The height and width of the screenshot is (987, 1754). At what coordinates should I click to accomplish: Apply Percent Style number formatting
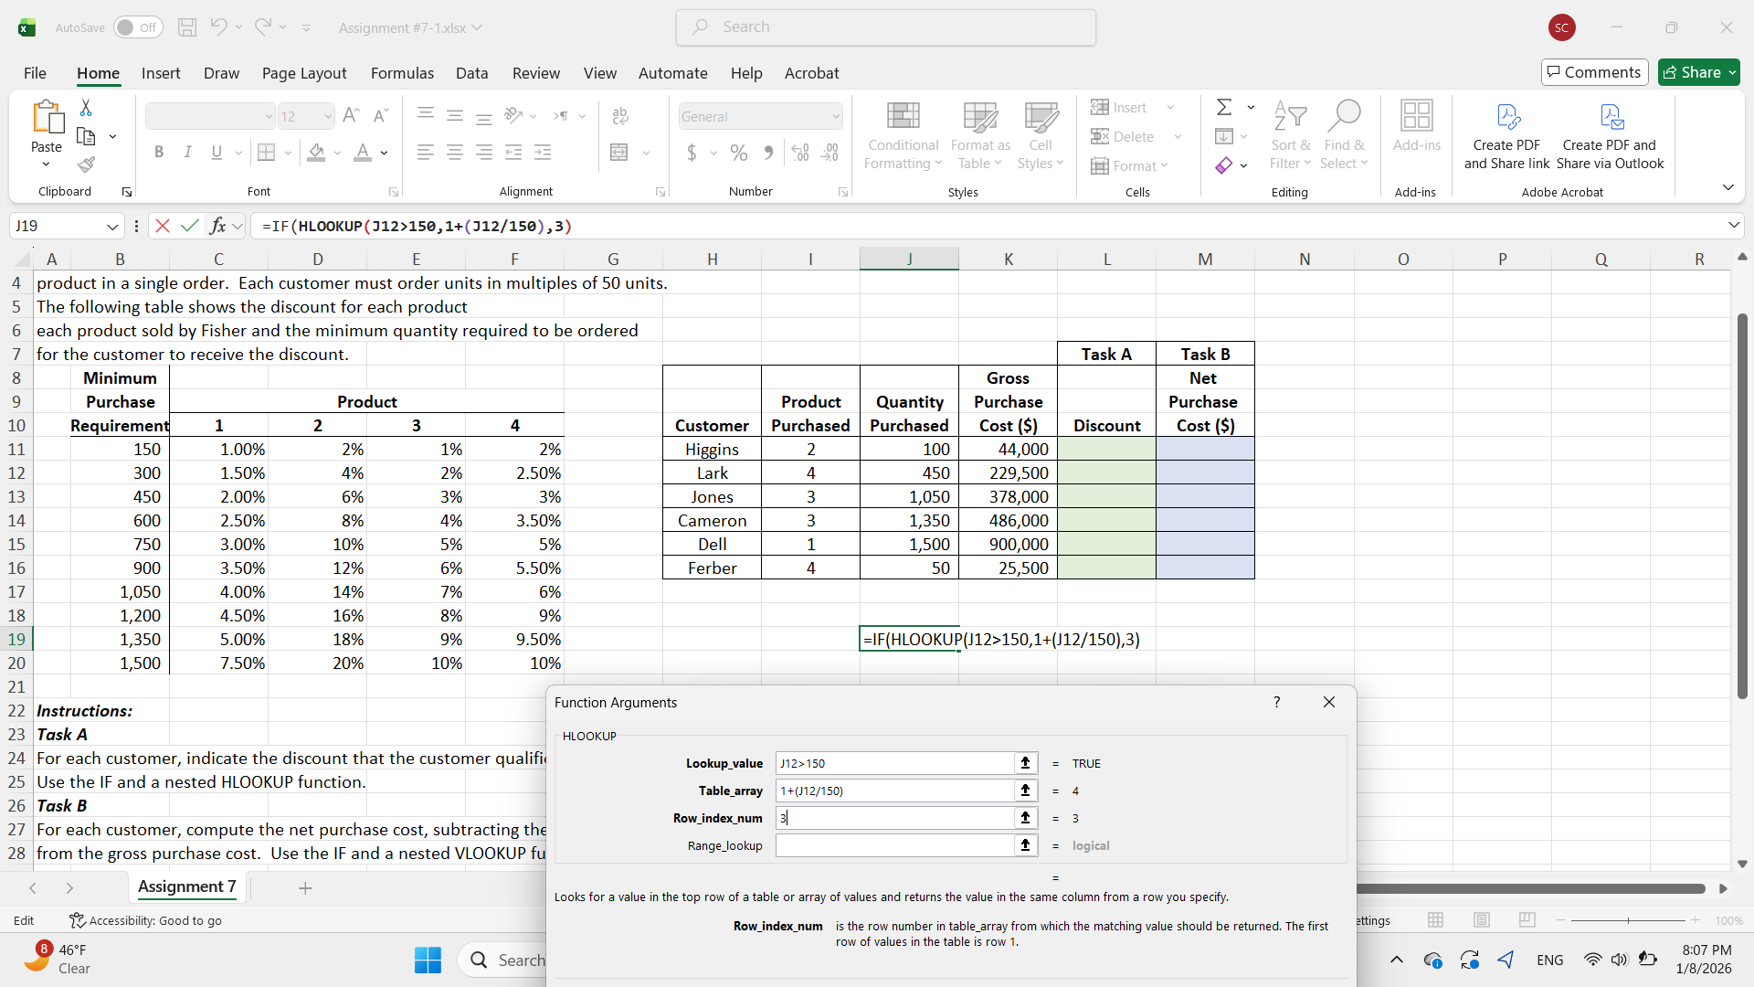pos(738,153)
